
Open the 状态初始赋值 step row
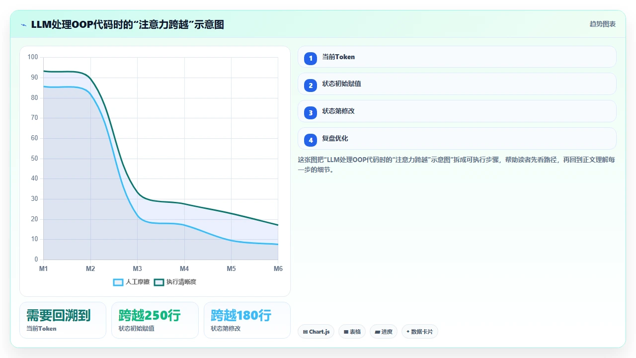[x=457, y=84]
